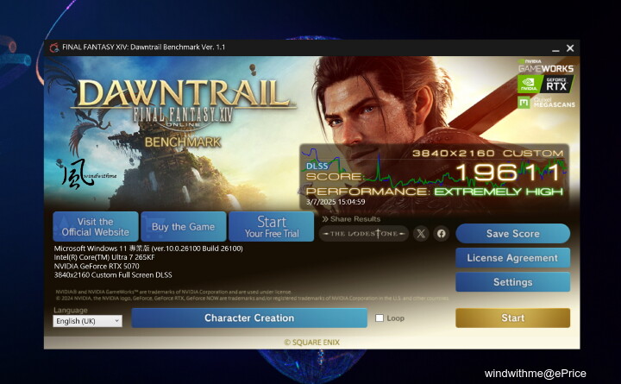Close the Dawntrail Benchmark window
The height and width of the screenshot is (384, 621).
(x=570, y=48)
